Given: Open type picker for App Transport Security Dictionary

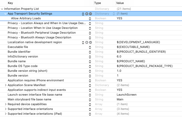Looking at the screenshot, I should coord(114,14).
